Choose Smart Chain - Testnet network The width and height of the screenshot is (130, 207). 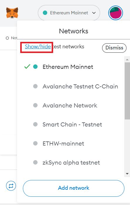pos(72,124)
